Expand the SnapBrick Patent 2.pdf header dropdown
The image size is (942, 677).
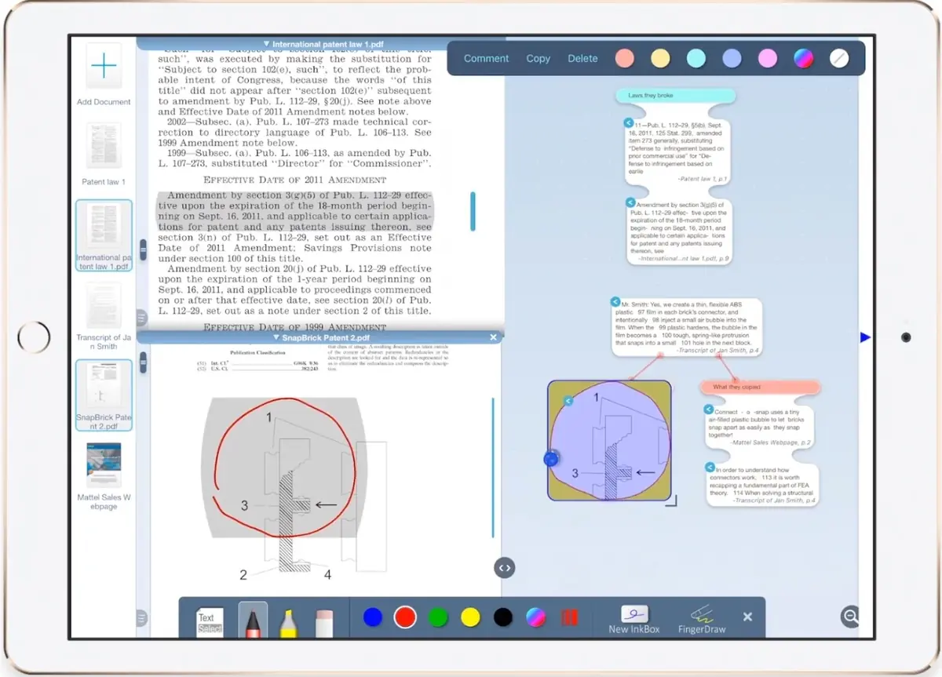pyautogui.click(x=276, y=337)
